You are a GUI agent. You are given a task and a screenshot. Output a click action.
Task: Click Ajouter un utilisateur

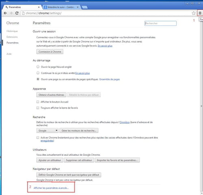tap(50, 160)
